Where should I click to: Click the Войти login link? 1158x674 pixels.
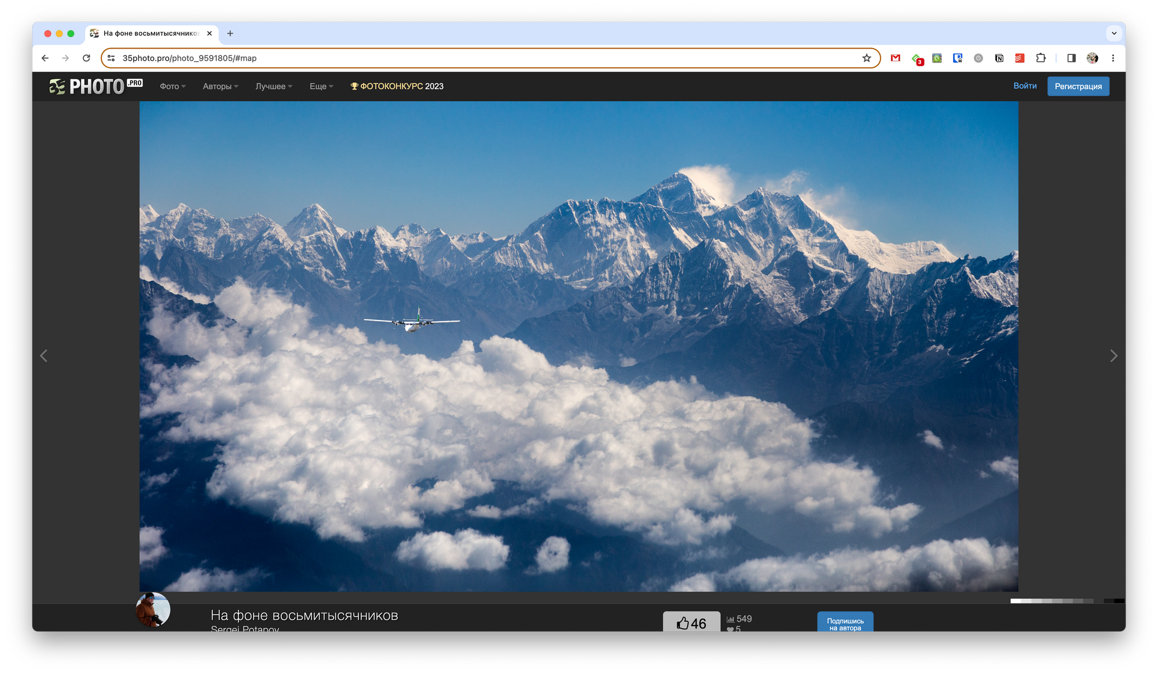[x=1024, y=86]
